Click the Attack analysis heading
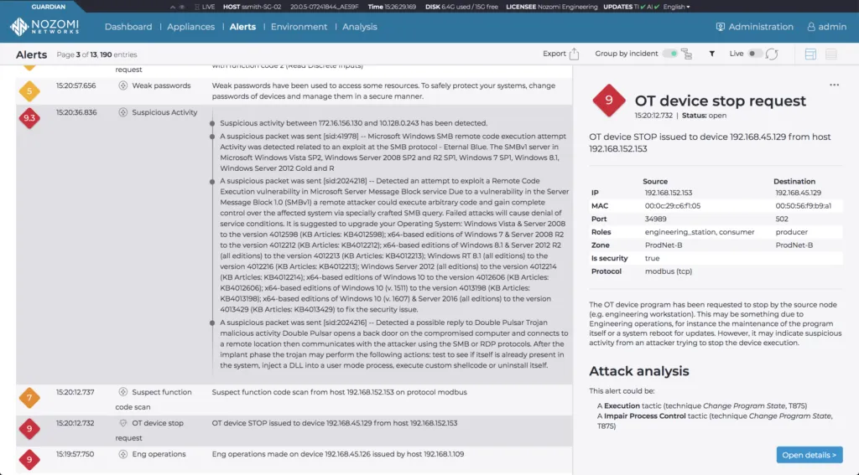Viewport: 859px width, 475px height. [638, 371]
